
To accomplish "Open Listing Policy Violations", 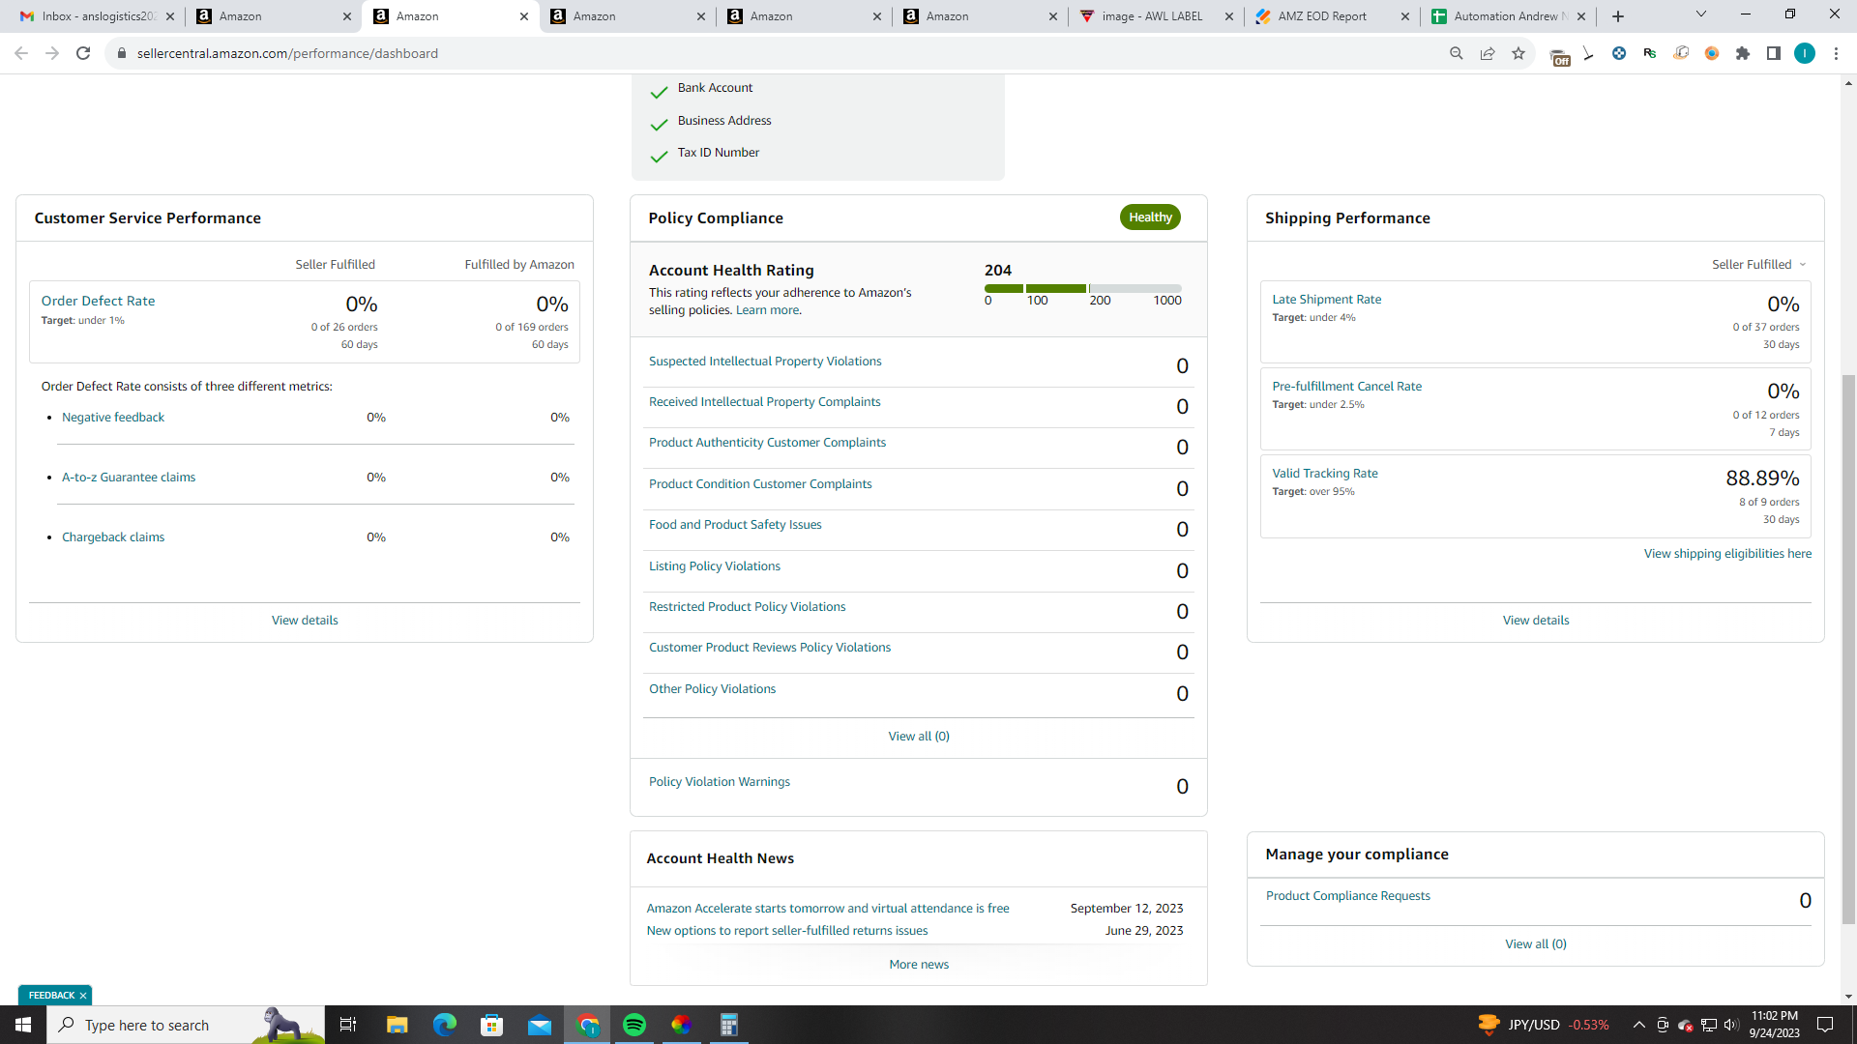I will tap(715, 565).
